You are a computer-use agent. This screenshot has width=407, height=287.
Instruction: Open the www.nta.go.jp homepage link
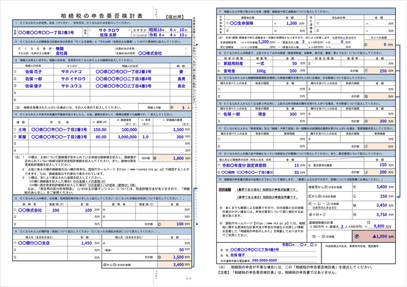click(272, 223)
